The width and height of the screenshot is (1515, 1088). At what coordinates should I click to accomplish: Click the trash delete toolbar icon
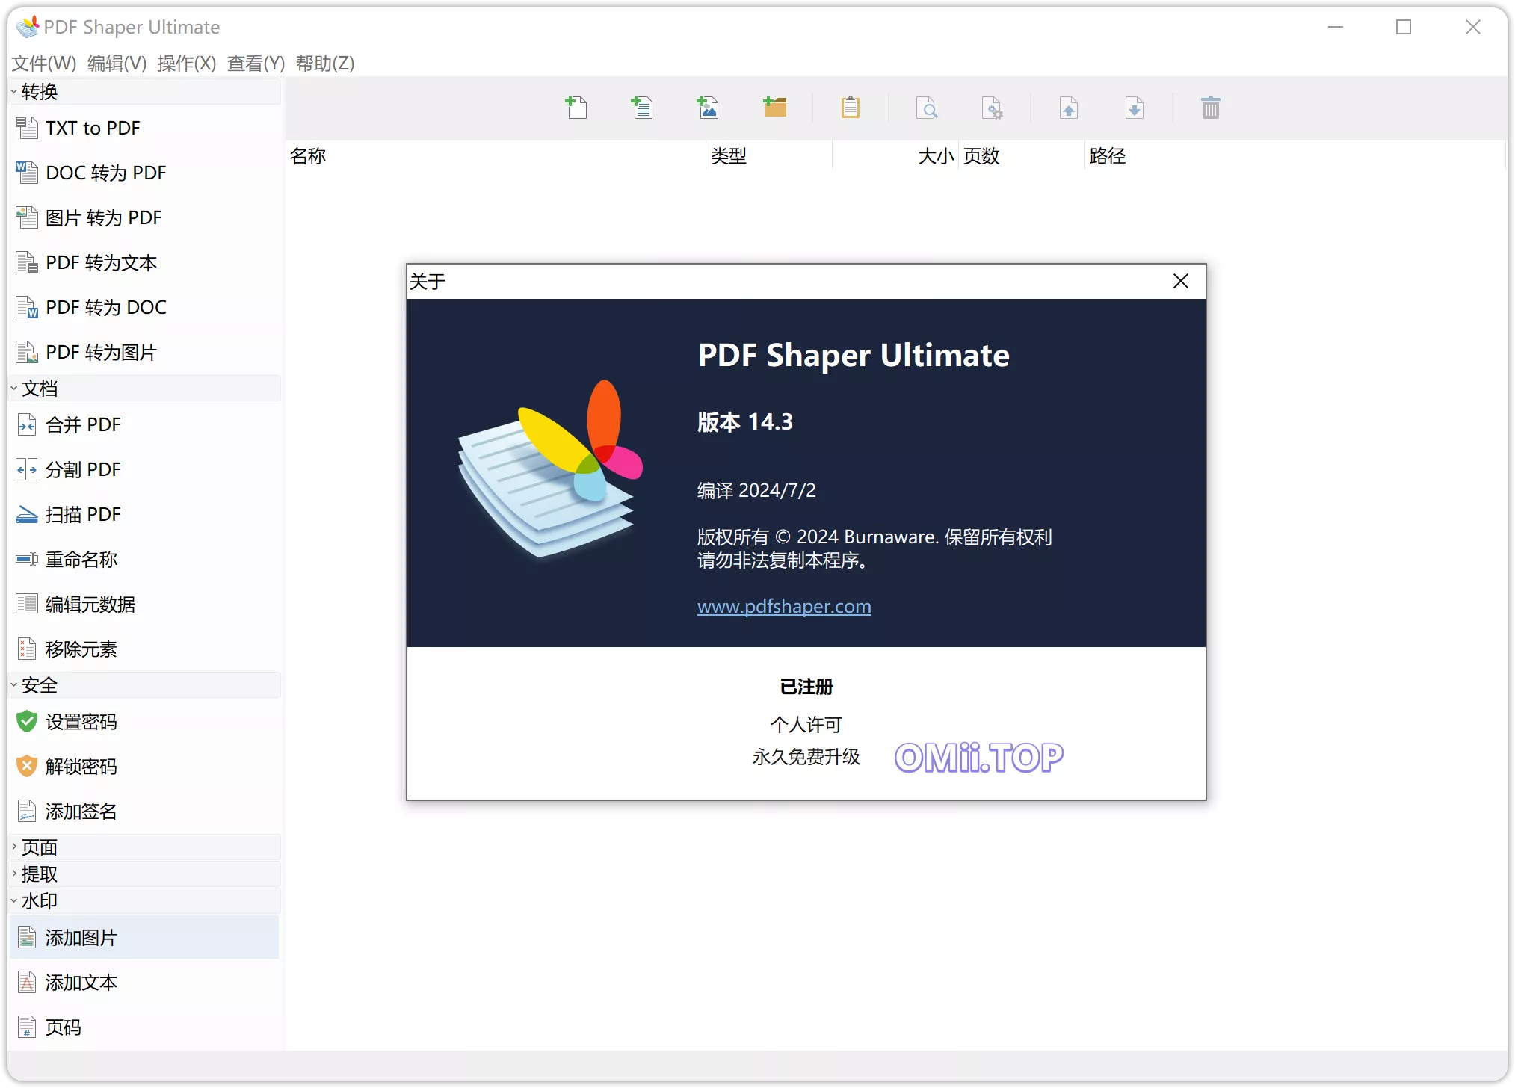click(x=1211, y=108)
